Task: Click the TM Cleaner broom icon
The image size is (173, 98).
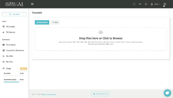Action: [x=4, y=32]
